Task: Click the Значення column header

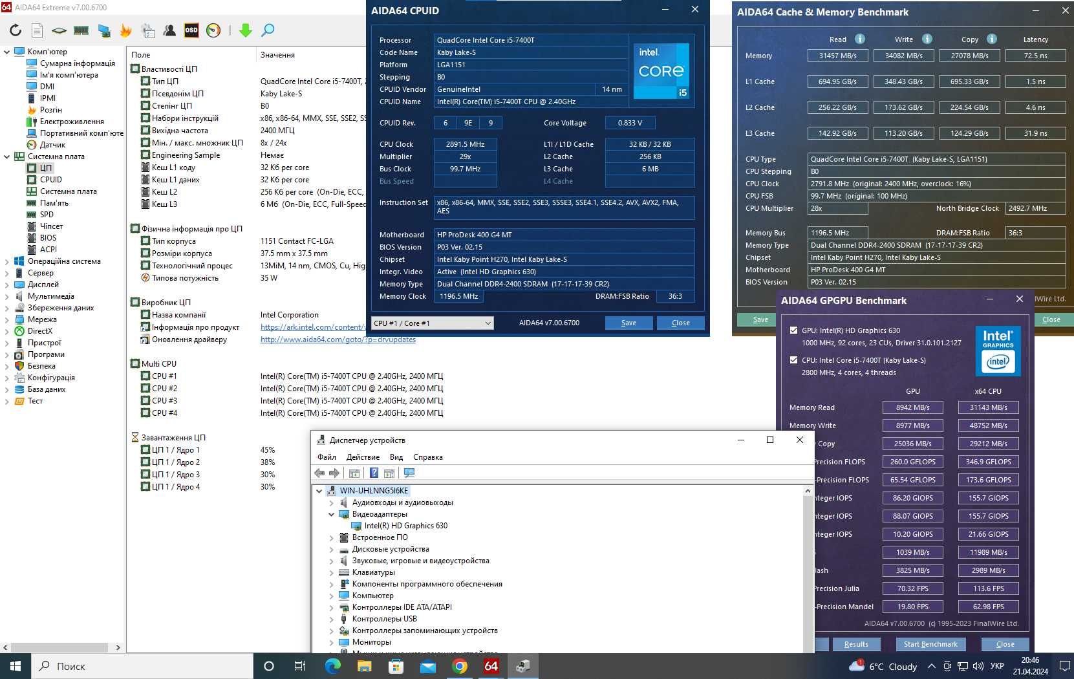Action: click(277, 55)
